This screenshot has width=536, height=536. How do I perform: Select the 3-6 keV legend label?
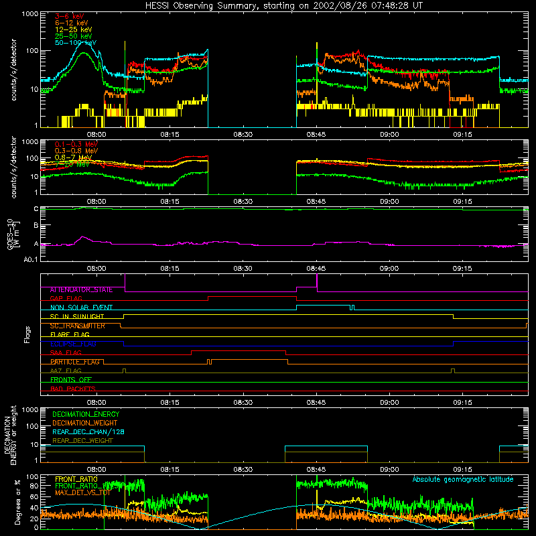click(69, 16)
